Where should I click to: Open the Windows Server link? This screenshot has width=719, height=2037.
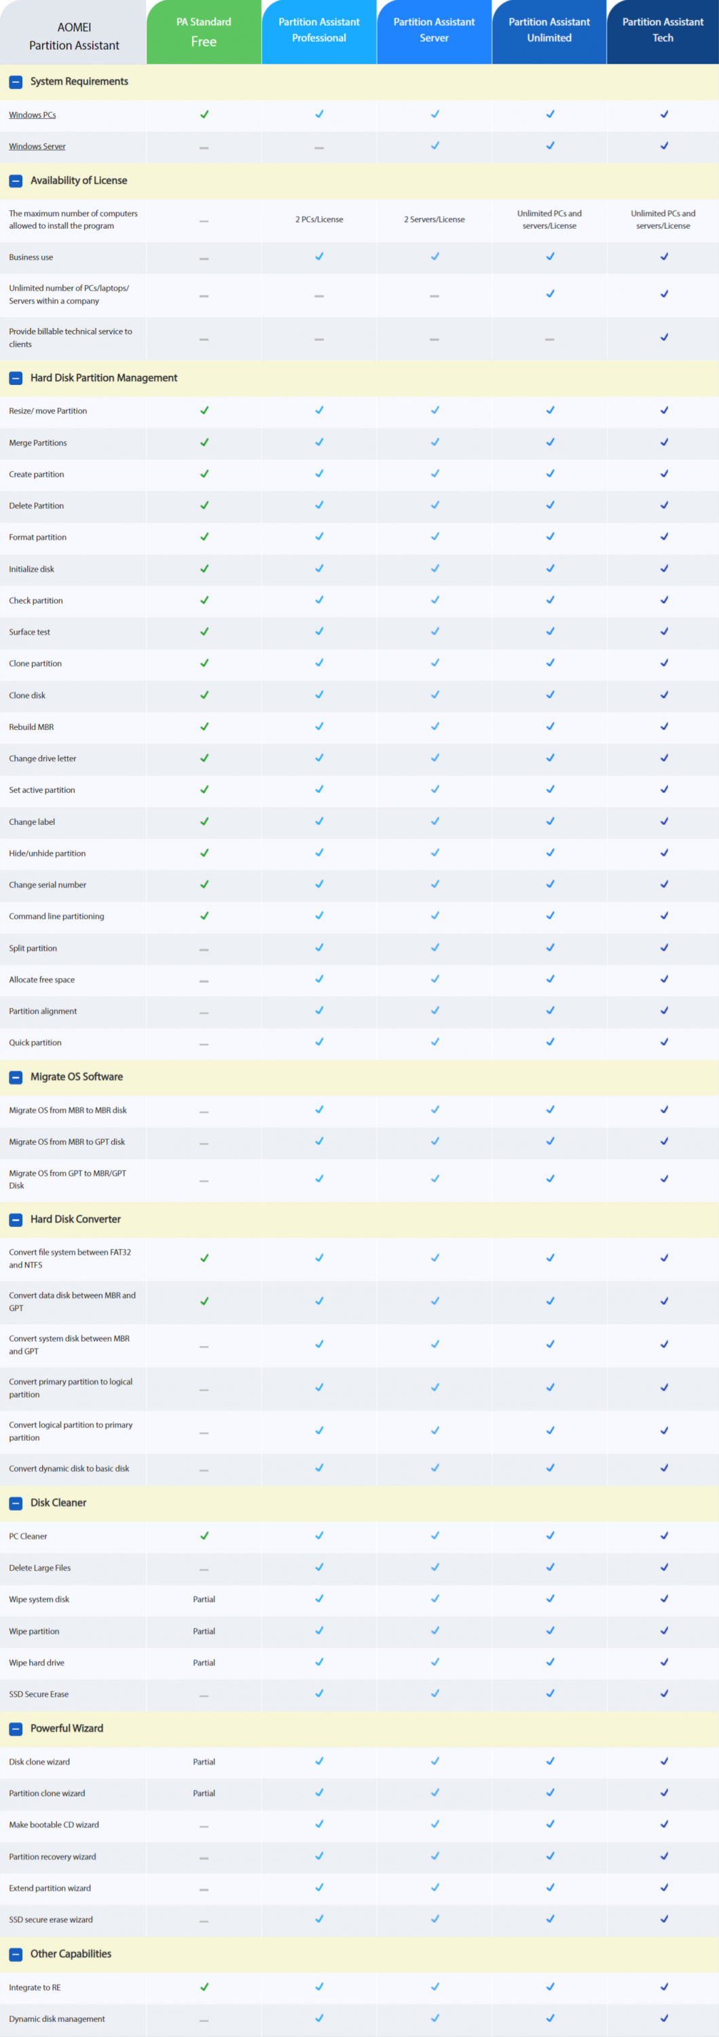(37, 146)
